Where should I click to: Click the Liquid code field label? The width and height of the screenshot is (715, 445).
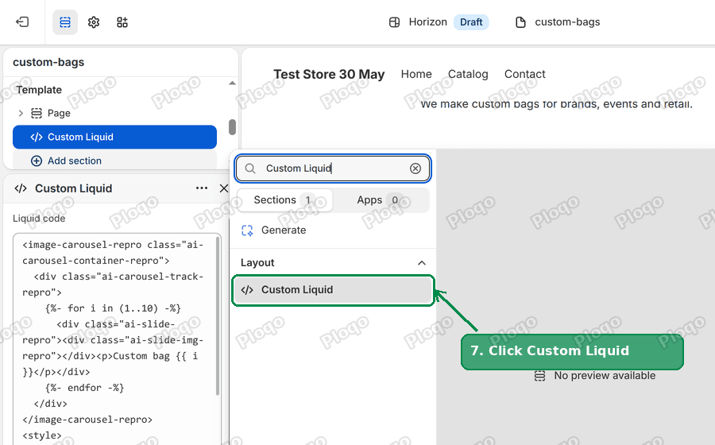(x=39, y=219)
